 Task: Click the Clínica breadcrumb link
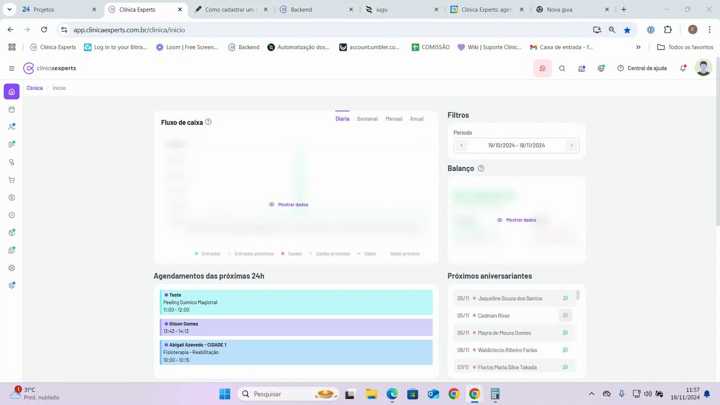34,88
